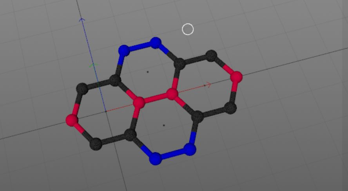
Task: Select the black carbon atom below the right red oxygen
Action: 230,108
